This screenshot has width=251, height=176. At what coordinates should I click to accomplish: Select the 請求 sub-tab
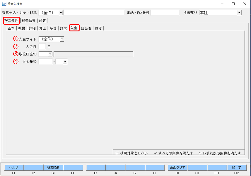(63, 28)
